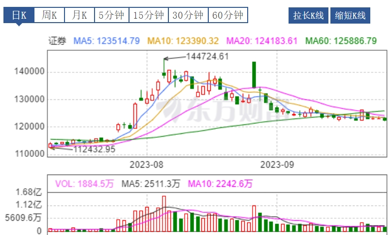Open the 月K monthly chart tab
The height and width of the screenshot is (235, 389).
(x=79, y=15)
